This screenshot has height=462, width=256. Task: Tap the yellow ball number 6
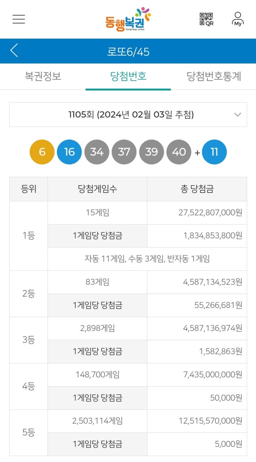pyautogui.click(x=42, y=152)
